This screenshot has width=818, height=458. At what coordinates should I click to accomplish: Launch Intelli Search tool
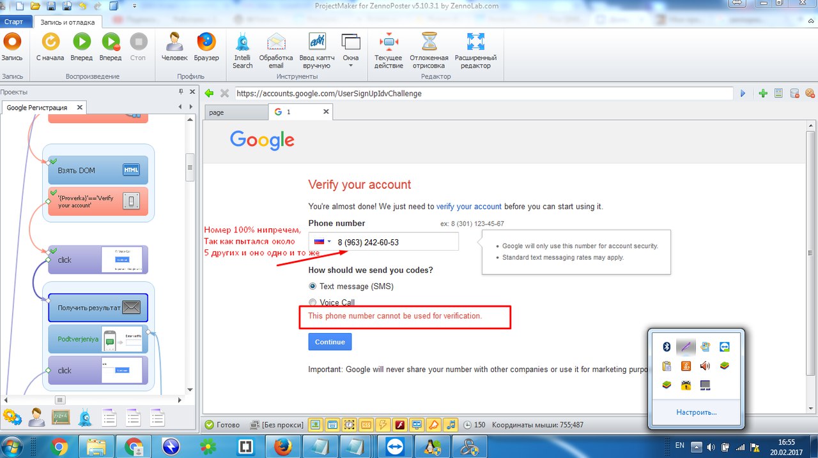coord(242,50)
